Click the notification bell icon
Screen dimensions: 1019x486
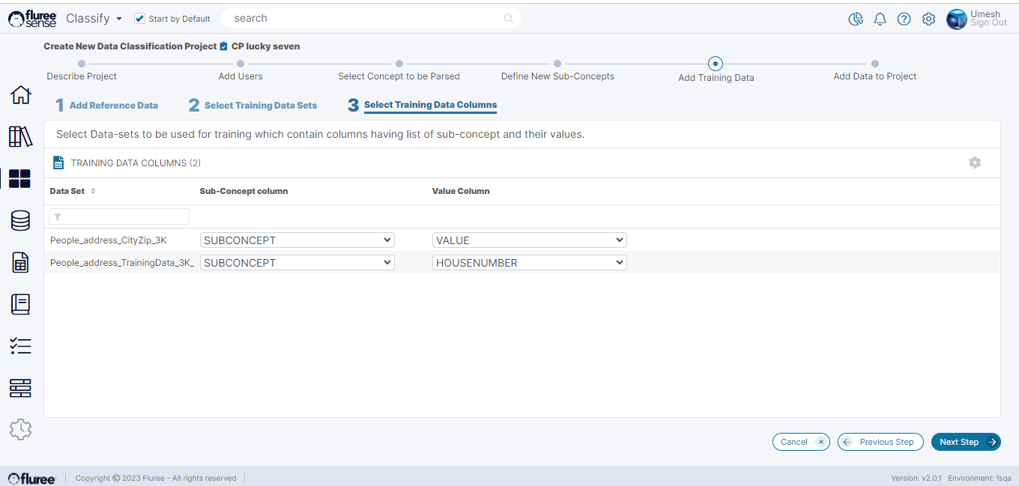(x=880, y=19)
